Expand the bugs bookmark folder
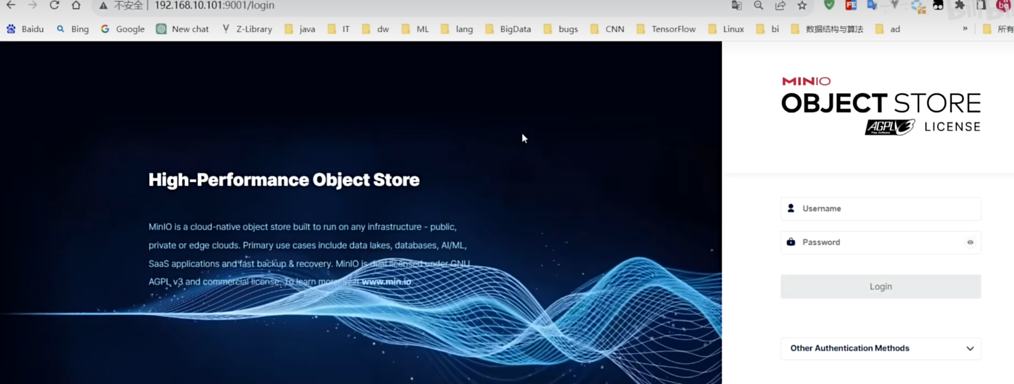Screen dimensions: 1014x384 click(x=561, y=29)
